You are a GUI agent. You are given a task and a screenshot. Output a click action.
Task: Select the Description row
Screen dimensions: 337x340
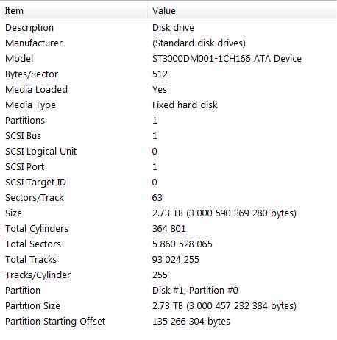pyautogui.click(x=168, y=28)
